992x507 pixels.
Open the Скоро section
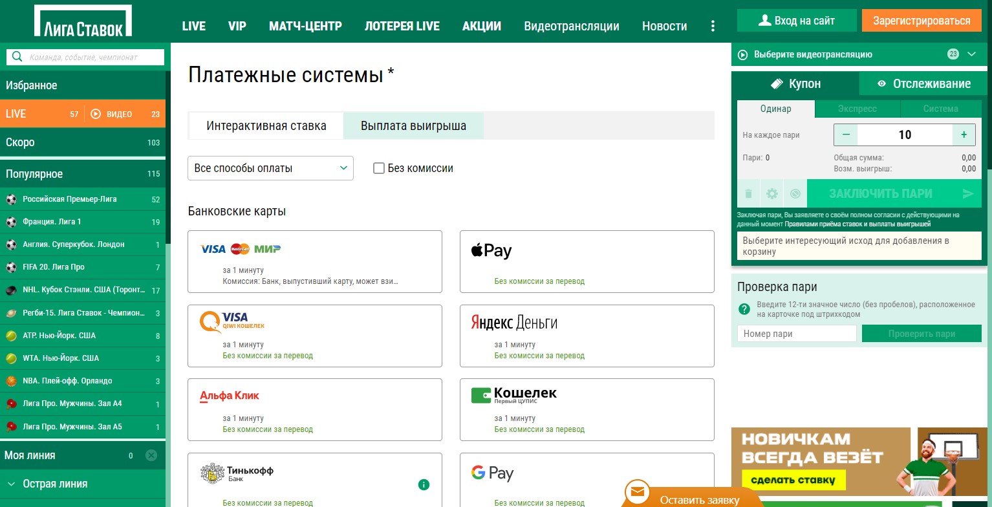(x=83, y=142)
